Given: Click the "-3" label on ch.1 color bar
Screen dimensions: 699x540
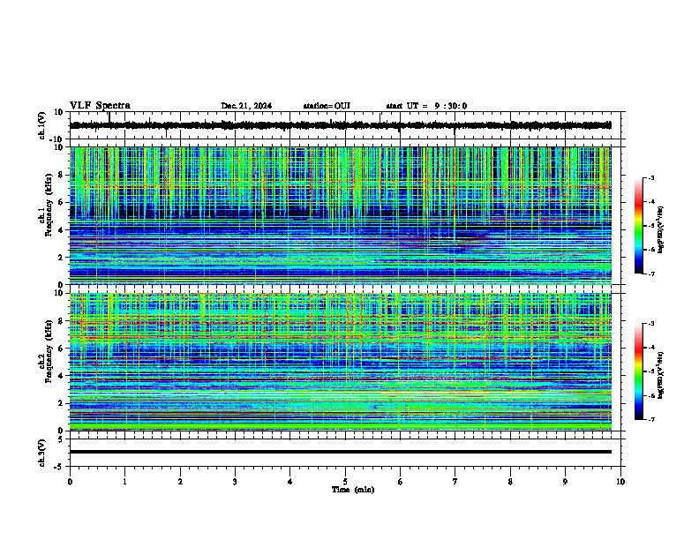Looking at the screenshot, I should click(x=650, y=177).
